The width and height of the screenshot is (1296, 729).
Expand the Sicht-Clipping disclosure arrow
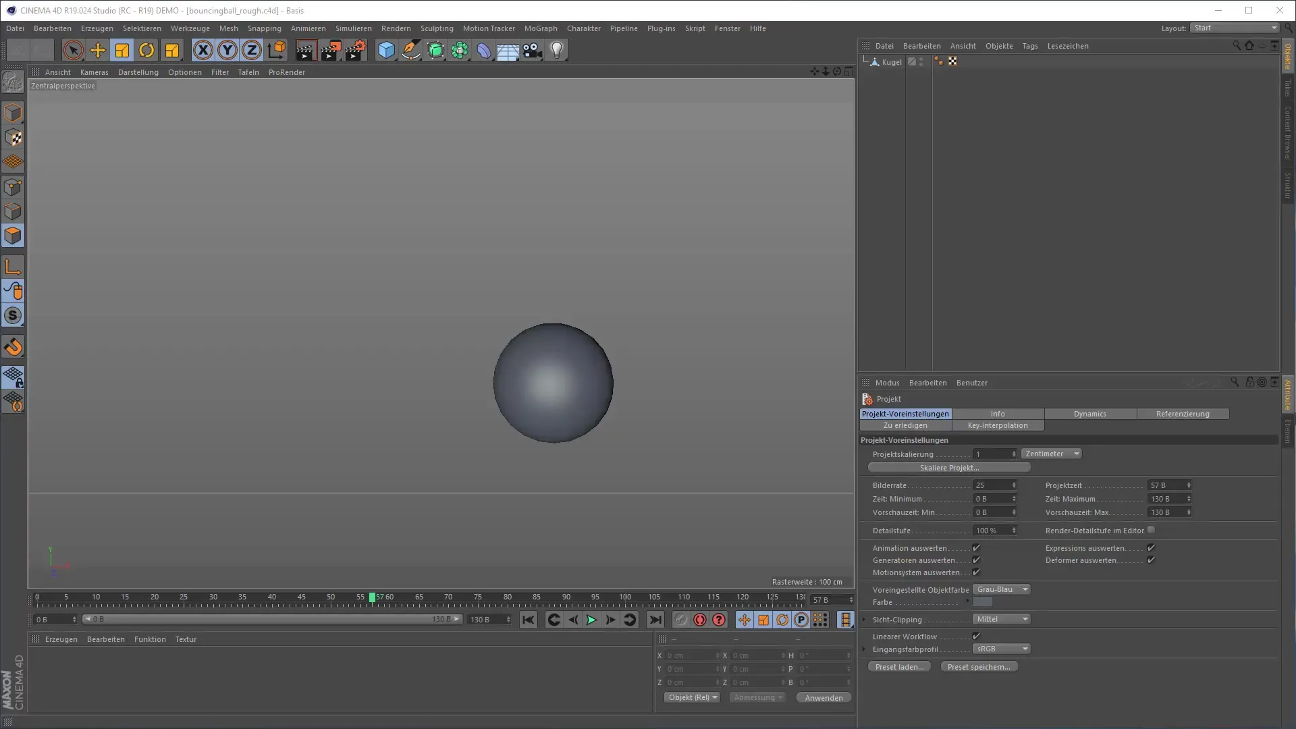[x=864, y=620]
